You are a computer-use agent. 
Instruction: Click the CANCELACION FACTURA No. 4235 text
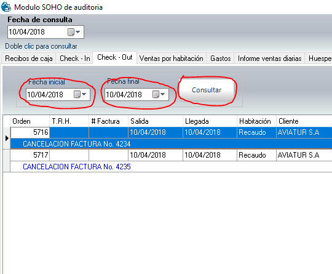pos(77,167)
